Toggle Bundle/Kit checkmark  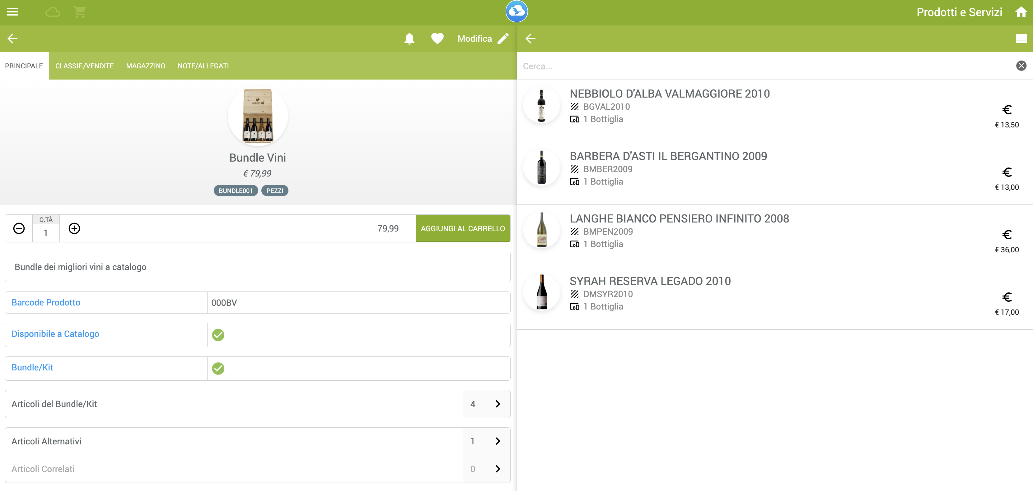pyautogui.click(x=218, y=369)
